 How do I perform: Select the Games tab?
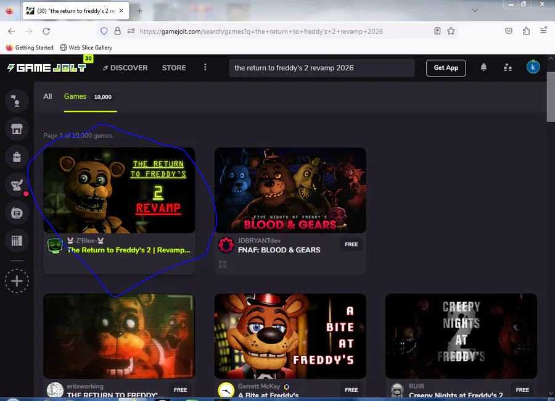click(x=90, y=97)
